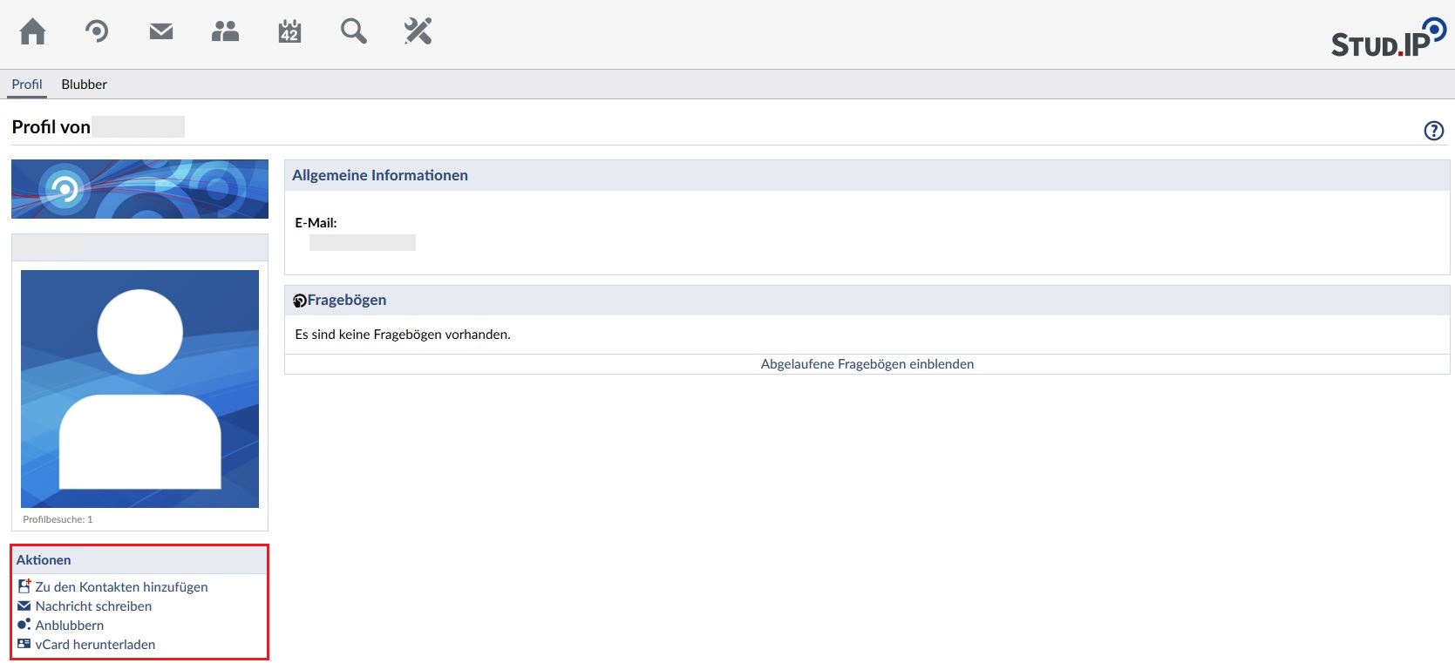Download the vCard via vCard herunterladen
1455x663 pixels.
pos(95,645)
